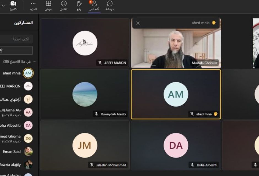This screenshot has width=259, height=176.
Task: Toggle the camera button in toolbar
Action: point(13,6)
